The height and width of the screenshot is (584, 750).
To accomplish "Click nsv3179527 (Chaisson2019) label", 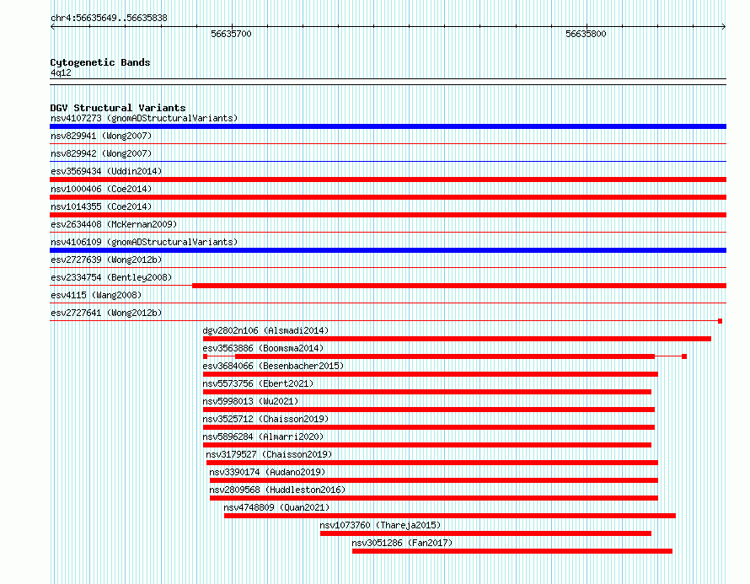I will click(x=269, y=454).
